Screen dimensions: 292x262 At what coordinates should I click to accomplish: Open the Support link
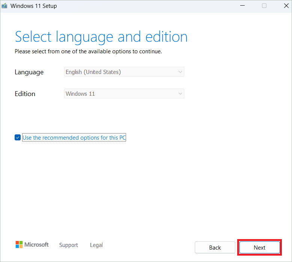tap(69, 245)
